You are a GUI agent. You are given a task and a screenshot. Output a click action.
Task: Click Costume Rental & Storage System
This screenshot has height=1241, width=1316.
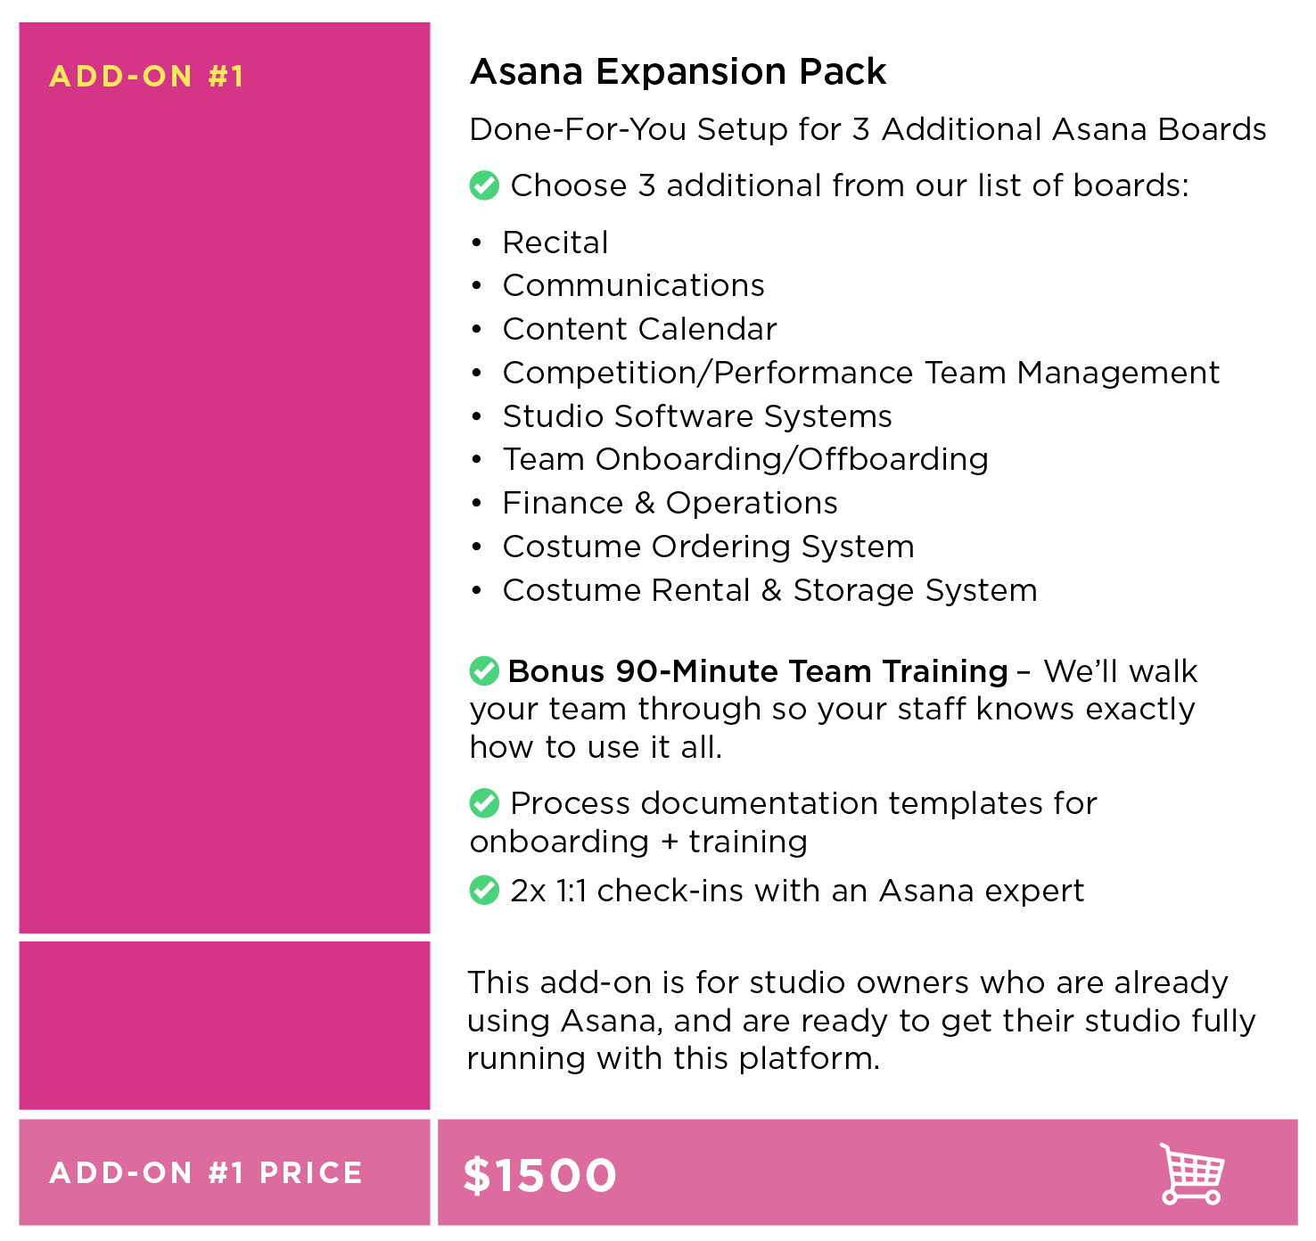[x=770, y=590]
